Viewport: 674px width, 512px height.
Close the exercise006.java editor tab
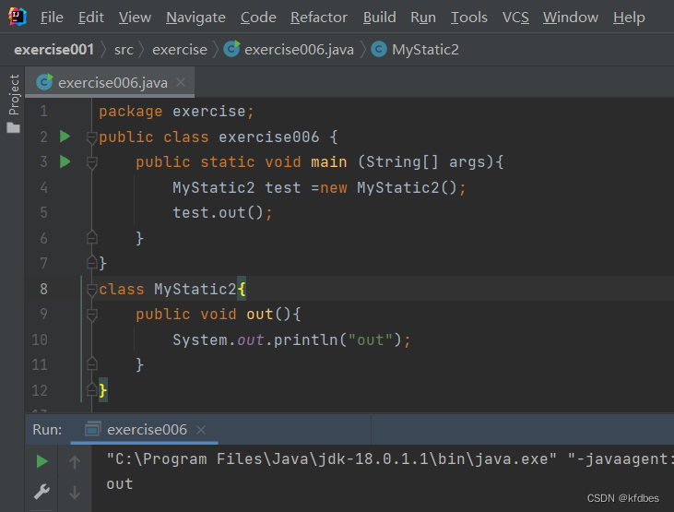(181, 82)
